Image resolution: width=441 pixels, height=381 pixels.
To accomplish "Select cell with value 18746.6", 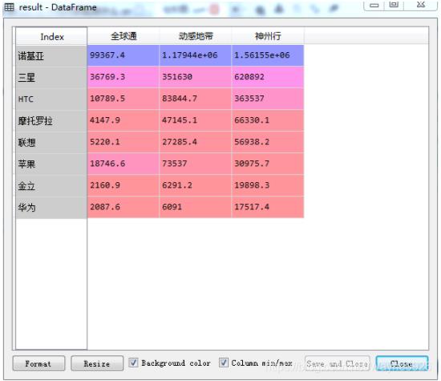I will point(123,164).
